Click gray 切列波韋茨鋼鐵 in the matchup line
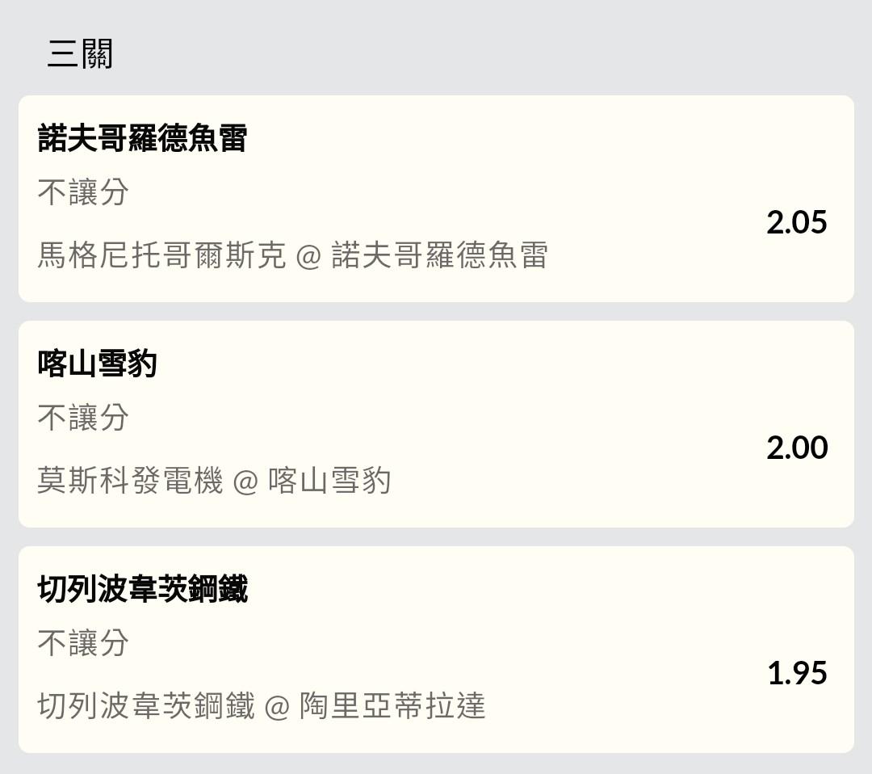 (146, 706)
